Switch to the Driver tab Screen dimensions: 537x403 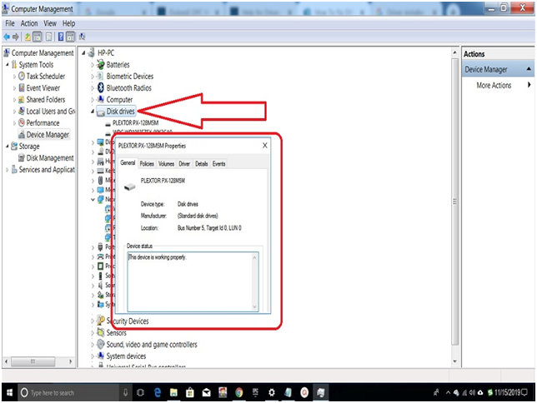184,164
